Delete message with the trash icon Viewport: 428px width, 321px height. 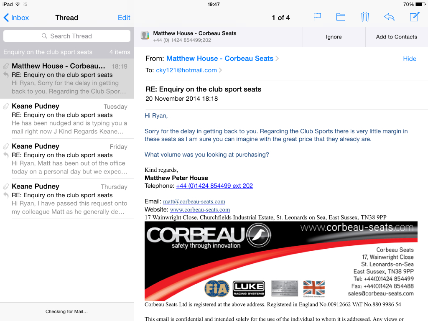365,17
